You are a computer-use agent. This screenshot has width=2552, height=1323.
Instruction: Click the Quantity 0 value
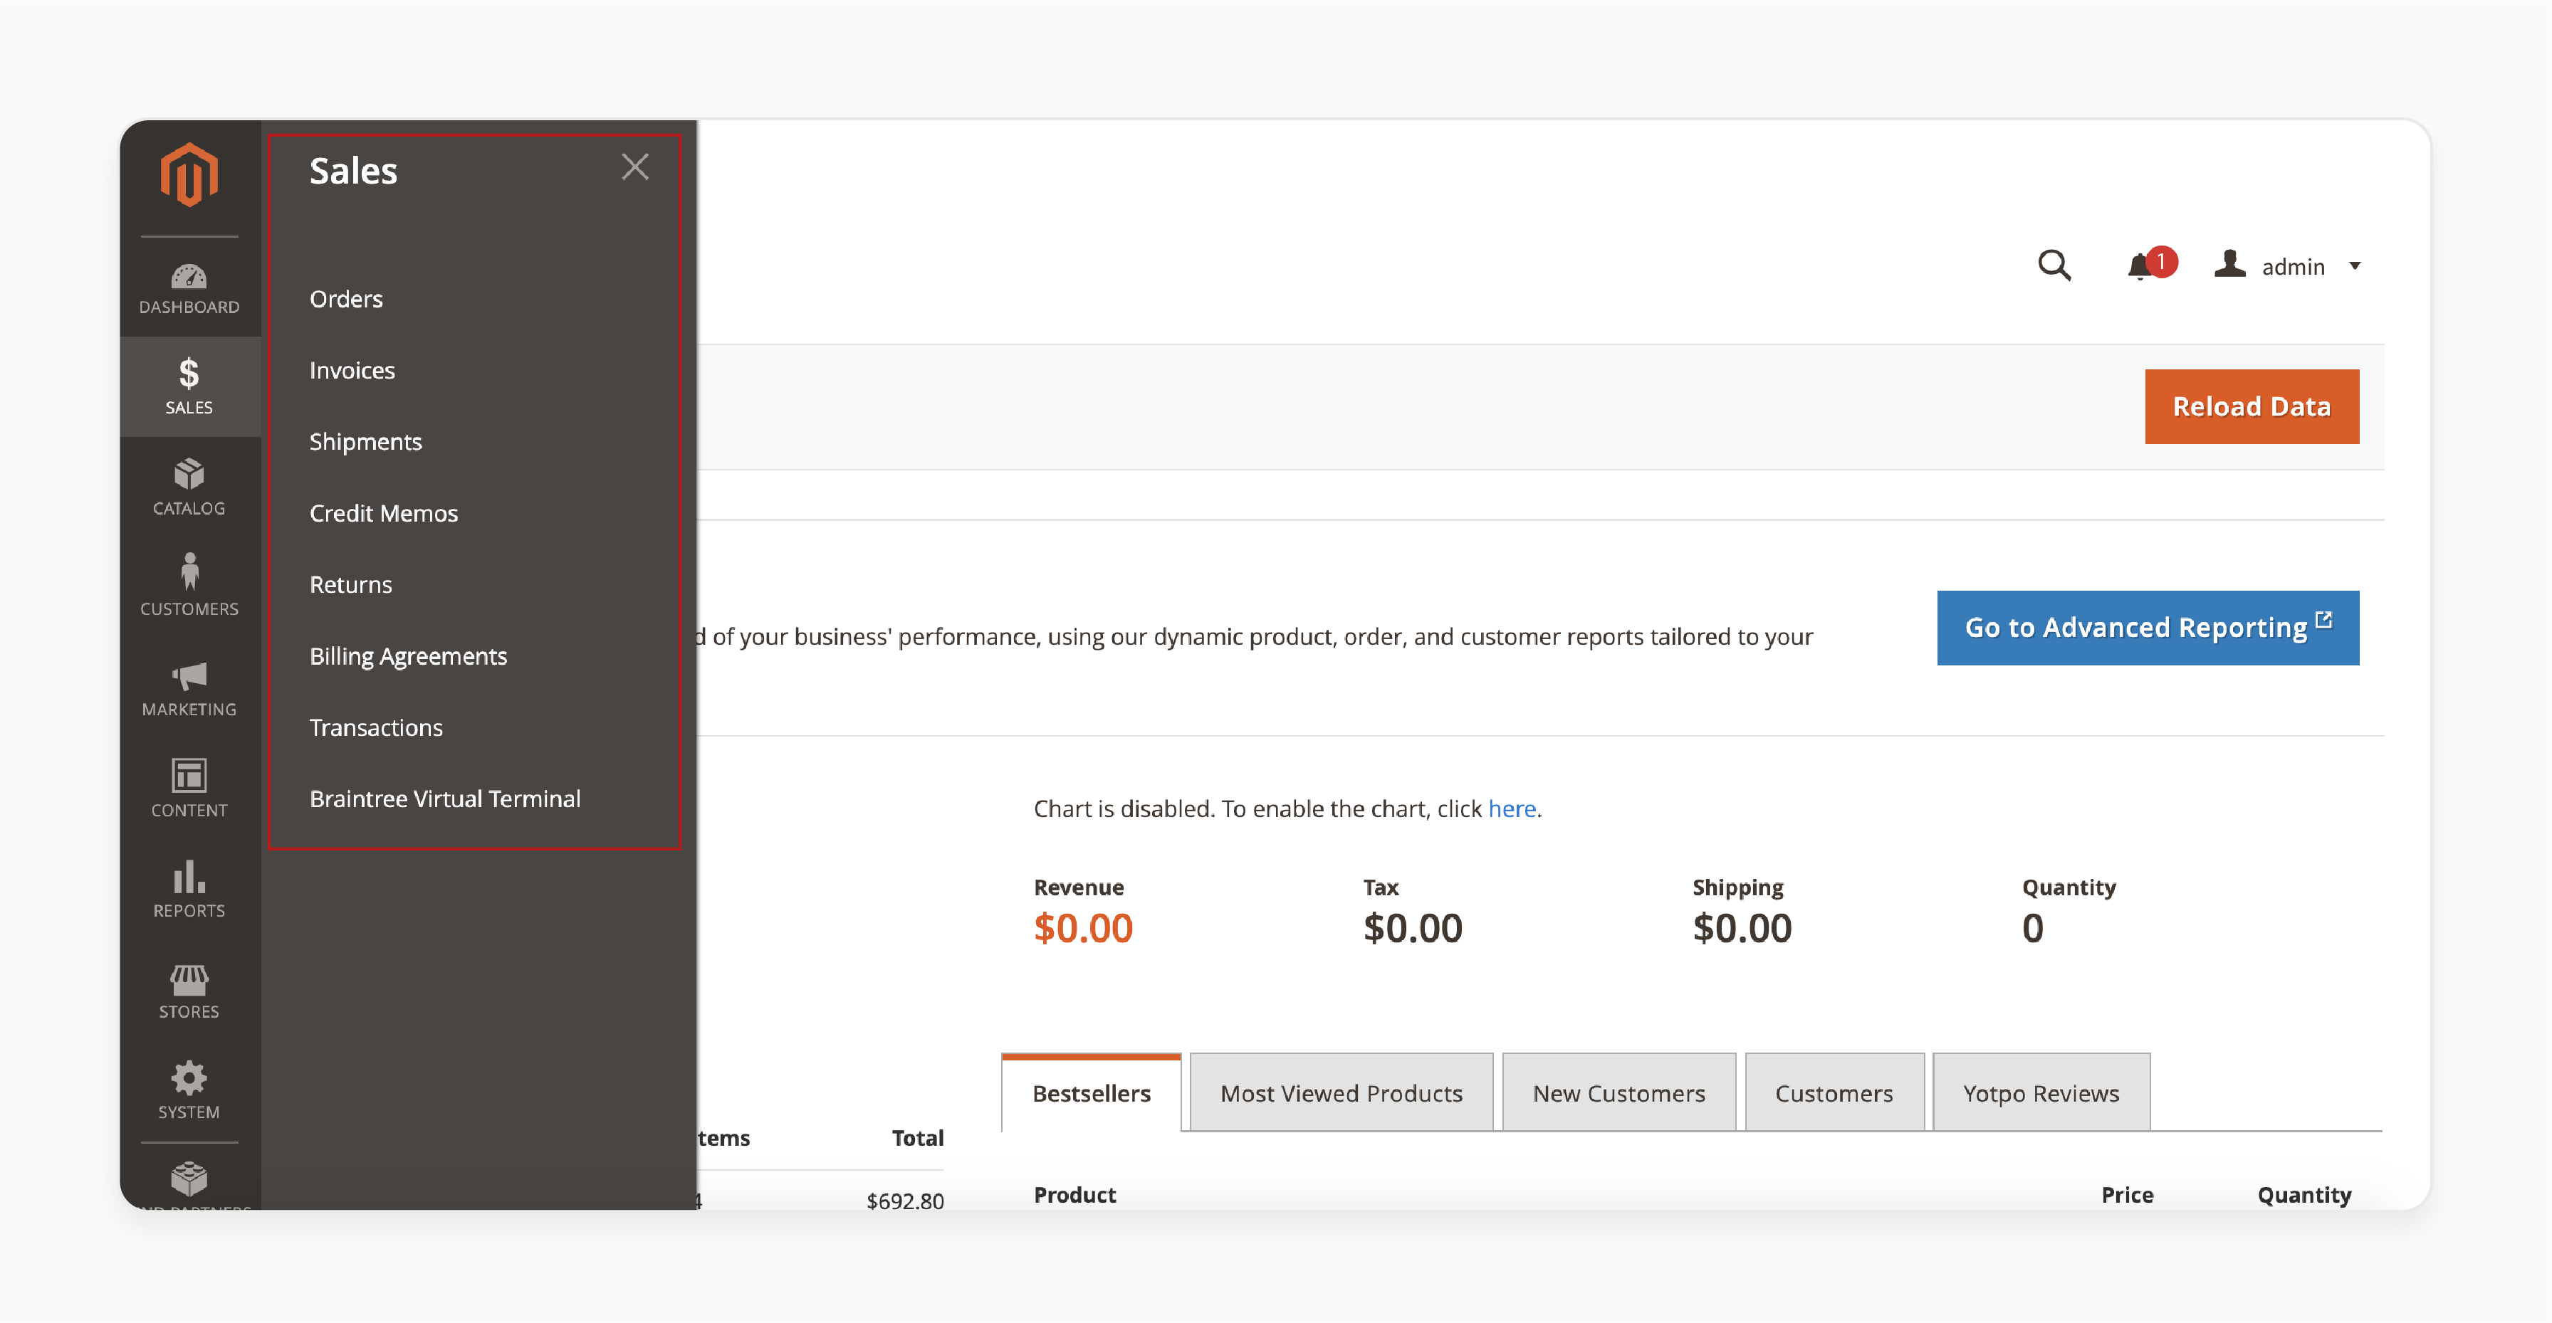pos(2033,929)
